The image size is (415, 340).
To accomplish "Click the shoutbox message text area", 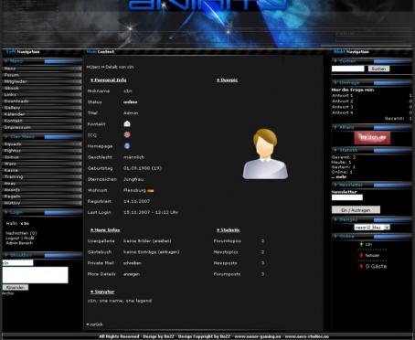I will 36,275.
